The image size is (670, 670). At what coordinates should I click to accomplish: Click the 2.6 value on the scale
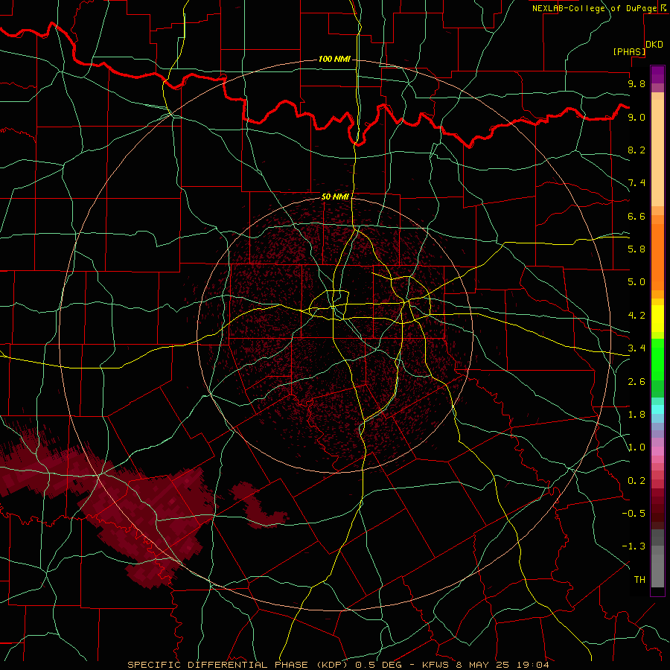[636, 382]
